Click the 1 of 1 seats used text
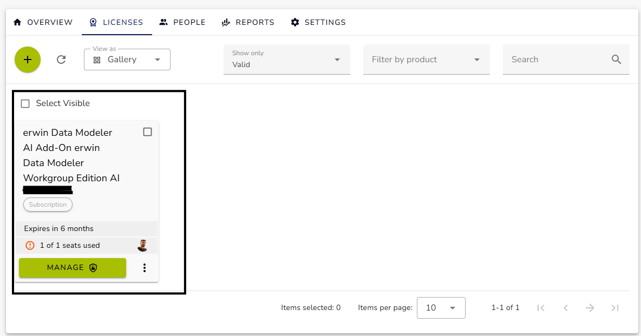 [x=70, y=245]
